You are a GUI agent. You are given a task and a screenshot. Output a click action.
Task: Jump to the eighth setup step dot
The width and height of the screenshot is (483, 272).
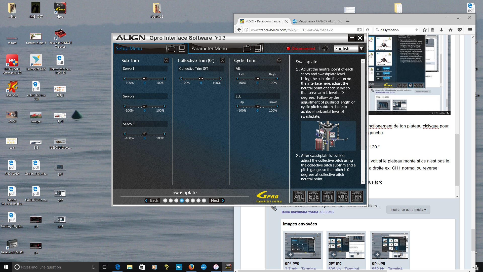coord(204,200)
